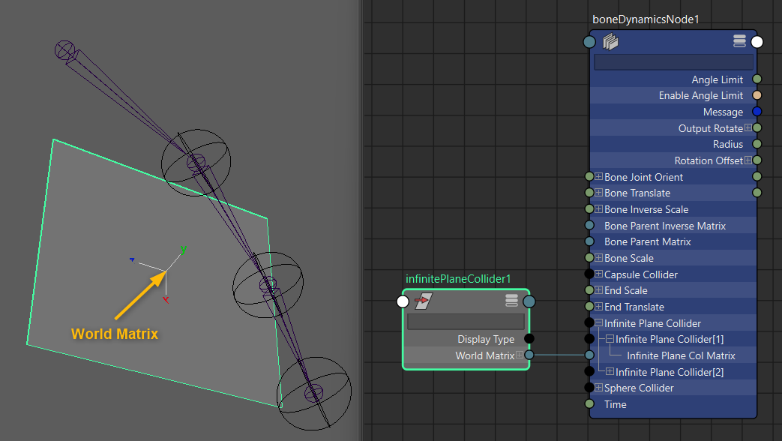
Task: Expand World Matrix on infinitePlaneCollider1
Action: [x=520, y=355]
